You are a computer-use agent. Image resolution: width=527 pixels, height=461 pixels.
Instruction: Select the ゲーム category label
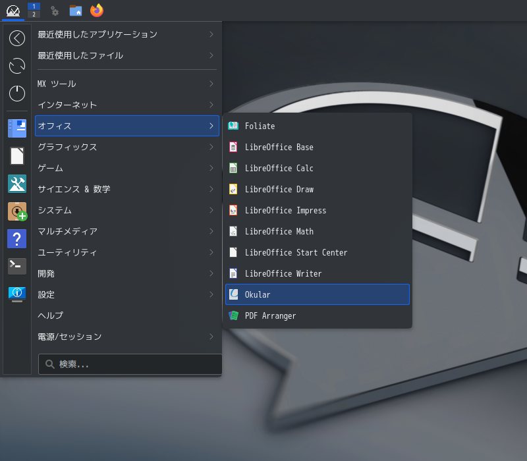[51, 168]
